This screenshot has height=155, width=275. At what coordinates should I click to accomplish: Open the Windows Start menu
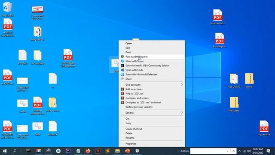click(x=5, y=151)
